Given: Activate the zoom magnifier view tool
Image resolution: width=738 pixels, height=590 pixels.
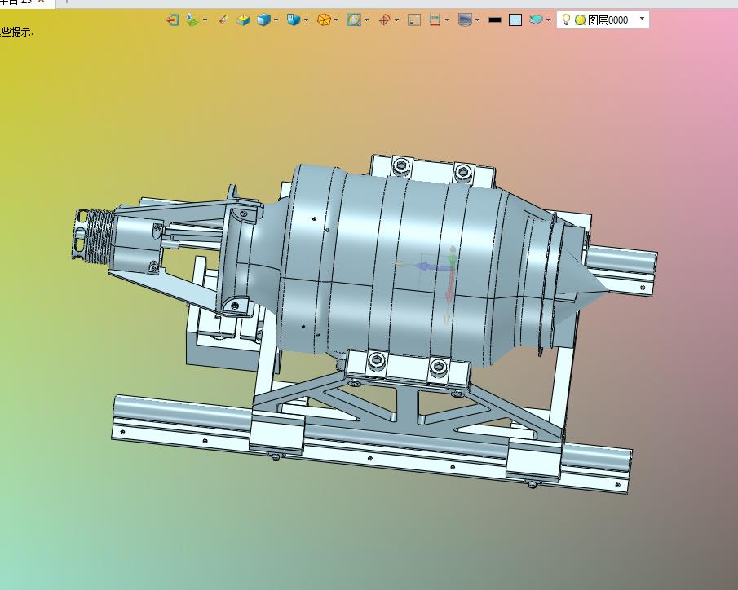Looking at the screenshot, I should pos(354,20).
